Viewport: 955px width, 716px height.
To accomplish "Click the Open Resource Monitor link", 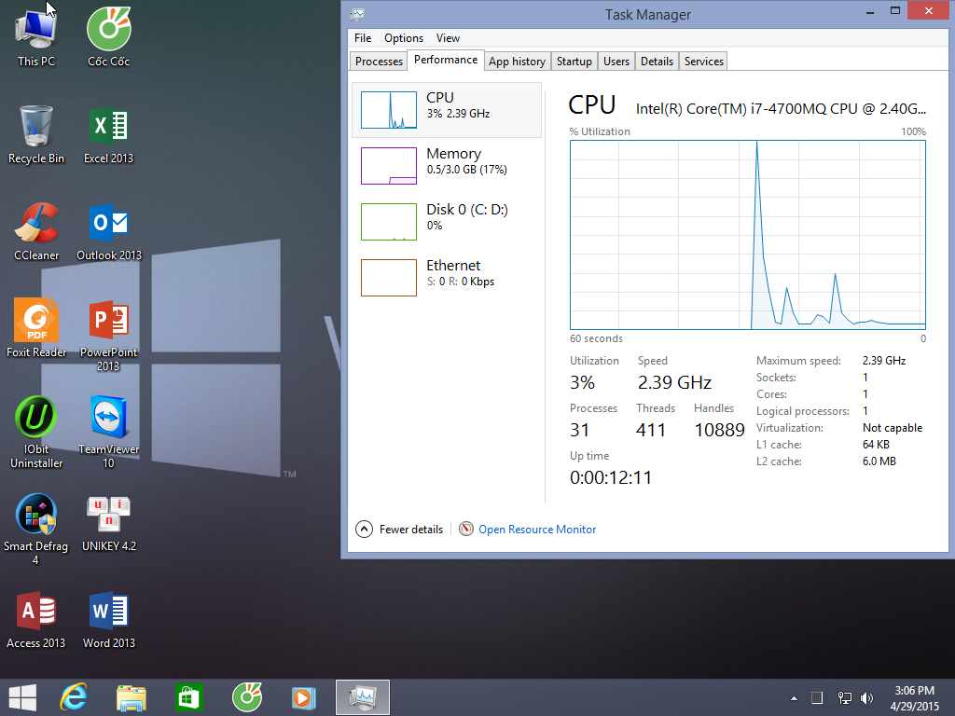I will 537,530.
